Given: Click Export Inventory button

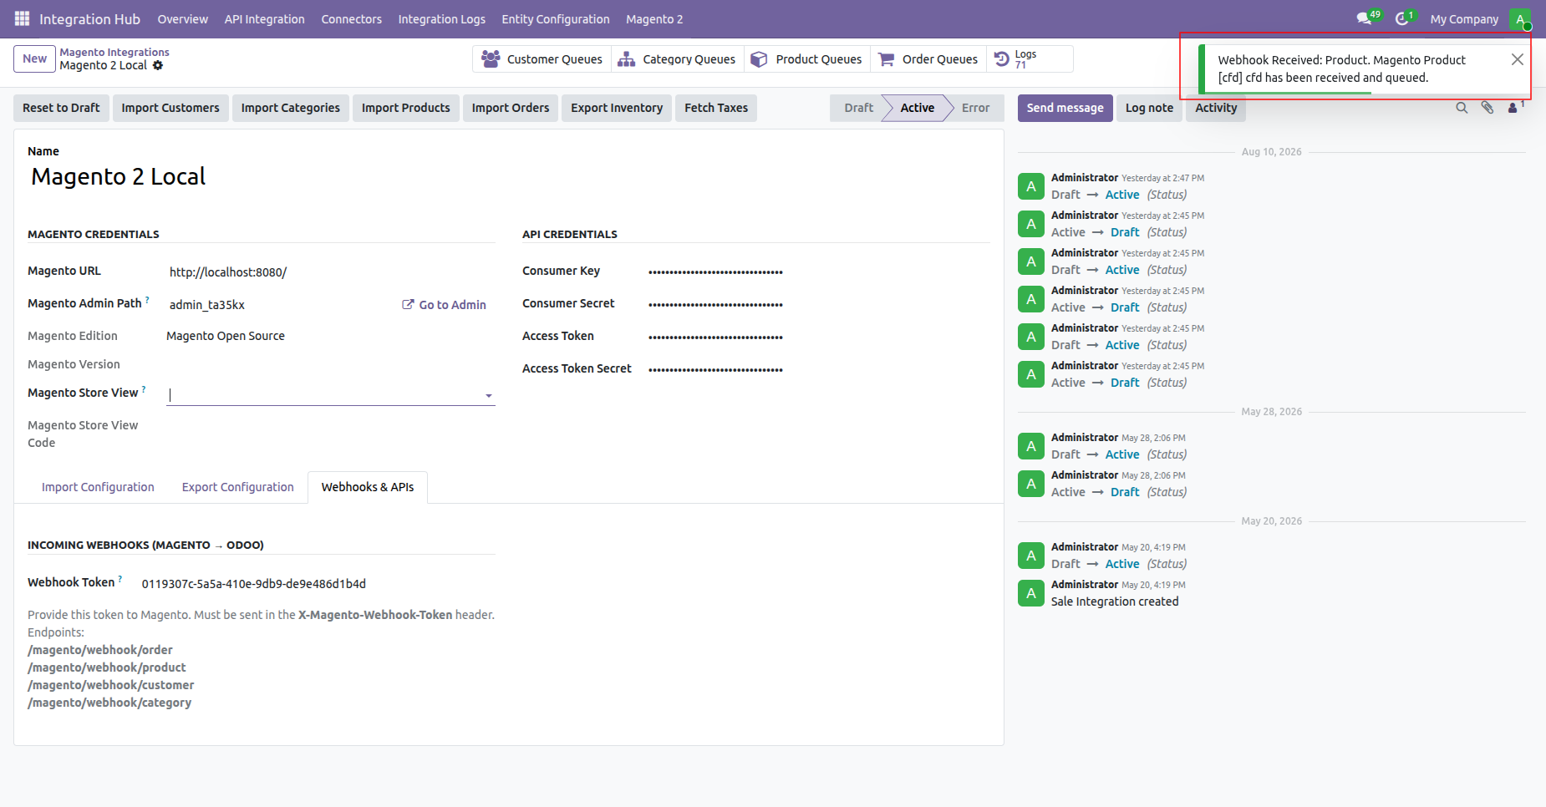Looking at the screenshot, I should 617,108.
